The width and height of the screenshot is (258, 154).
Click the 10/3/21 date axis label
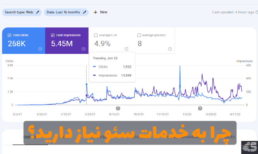(x=138, y=114)
